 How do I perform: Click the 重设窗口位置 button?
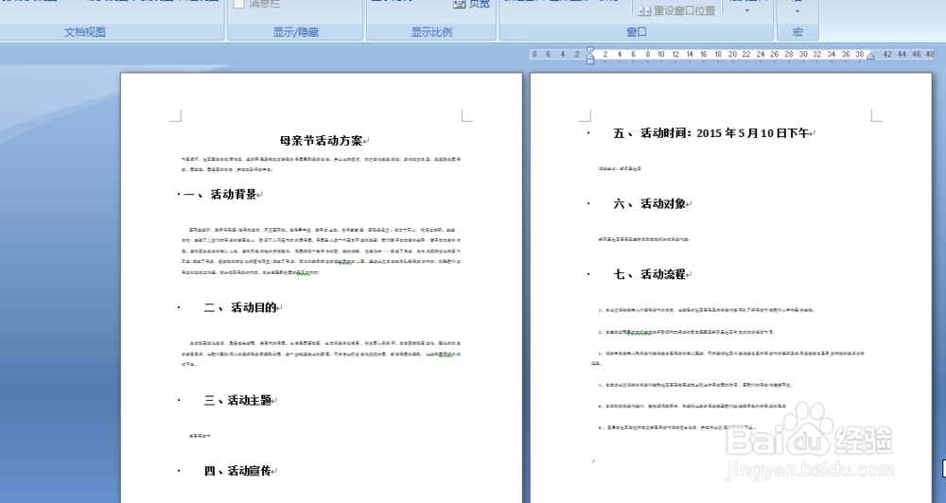pos(676,10)
